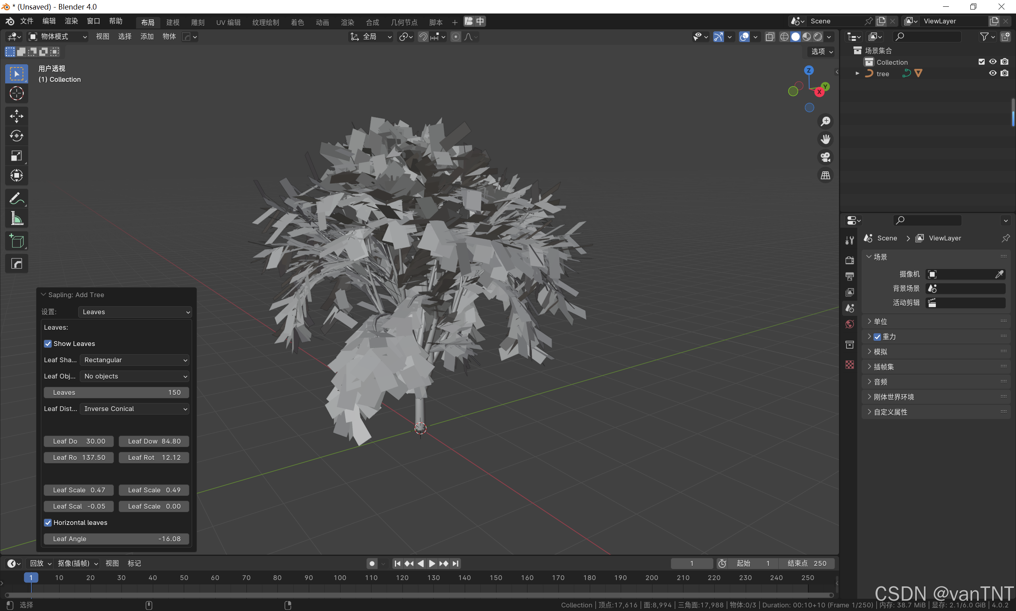Open World properties tab icon

(849, 325)
